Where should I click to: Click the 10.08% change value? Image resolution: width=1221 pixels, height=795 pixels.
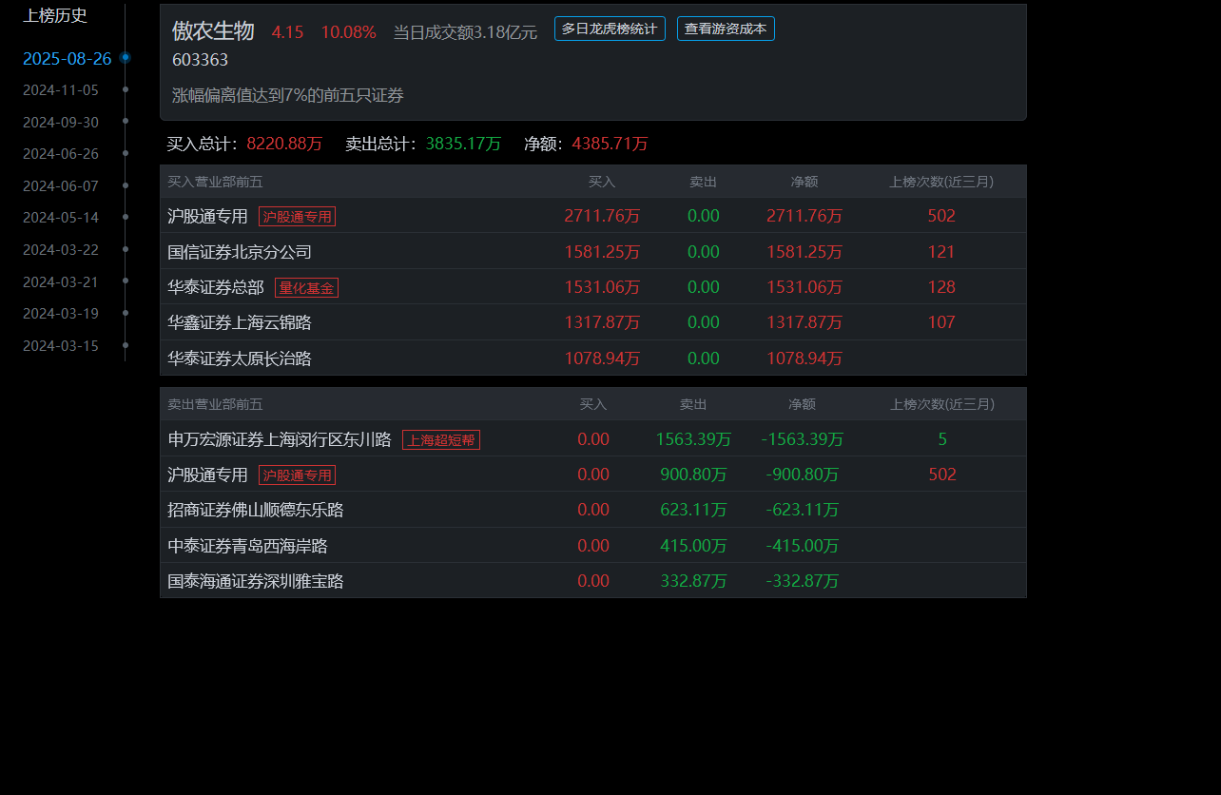348,32
